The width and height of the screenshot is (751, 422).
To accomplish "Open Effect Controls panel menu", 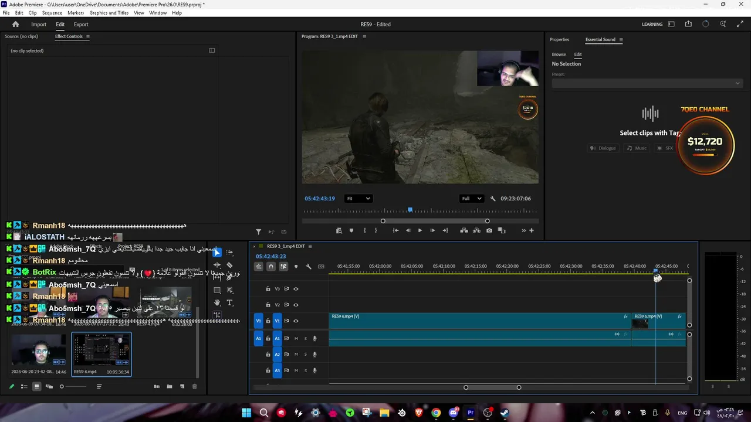I will (88, 36).
